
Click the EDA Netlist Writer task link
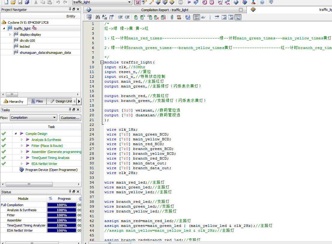[44, 164]
